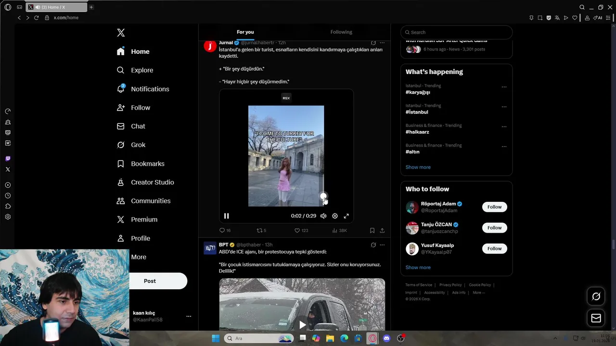Viewport: 616px width, 346px height.
Task: Open Opera sidebar settings gear
Action: (x=8, y=217)
